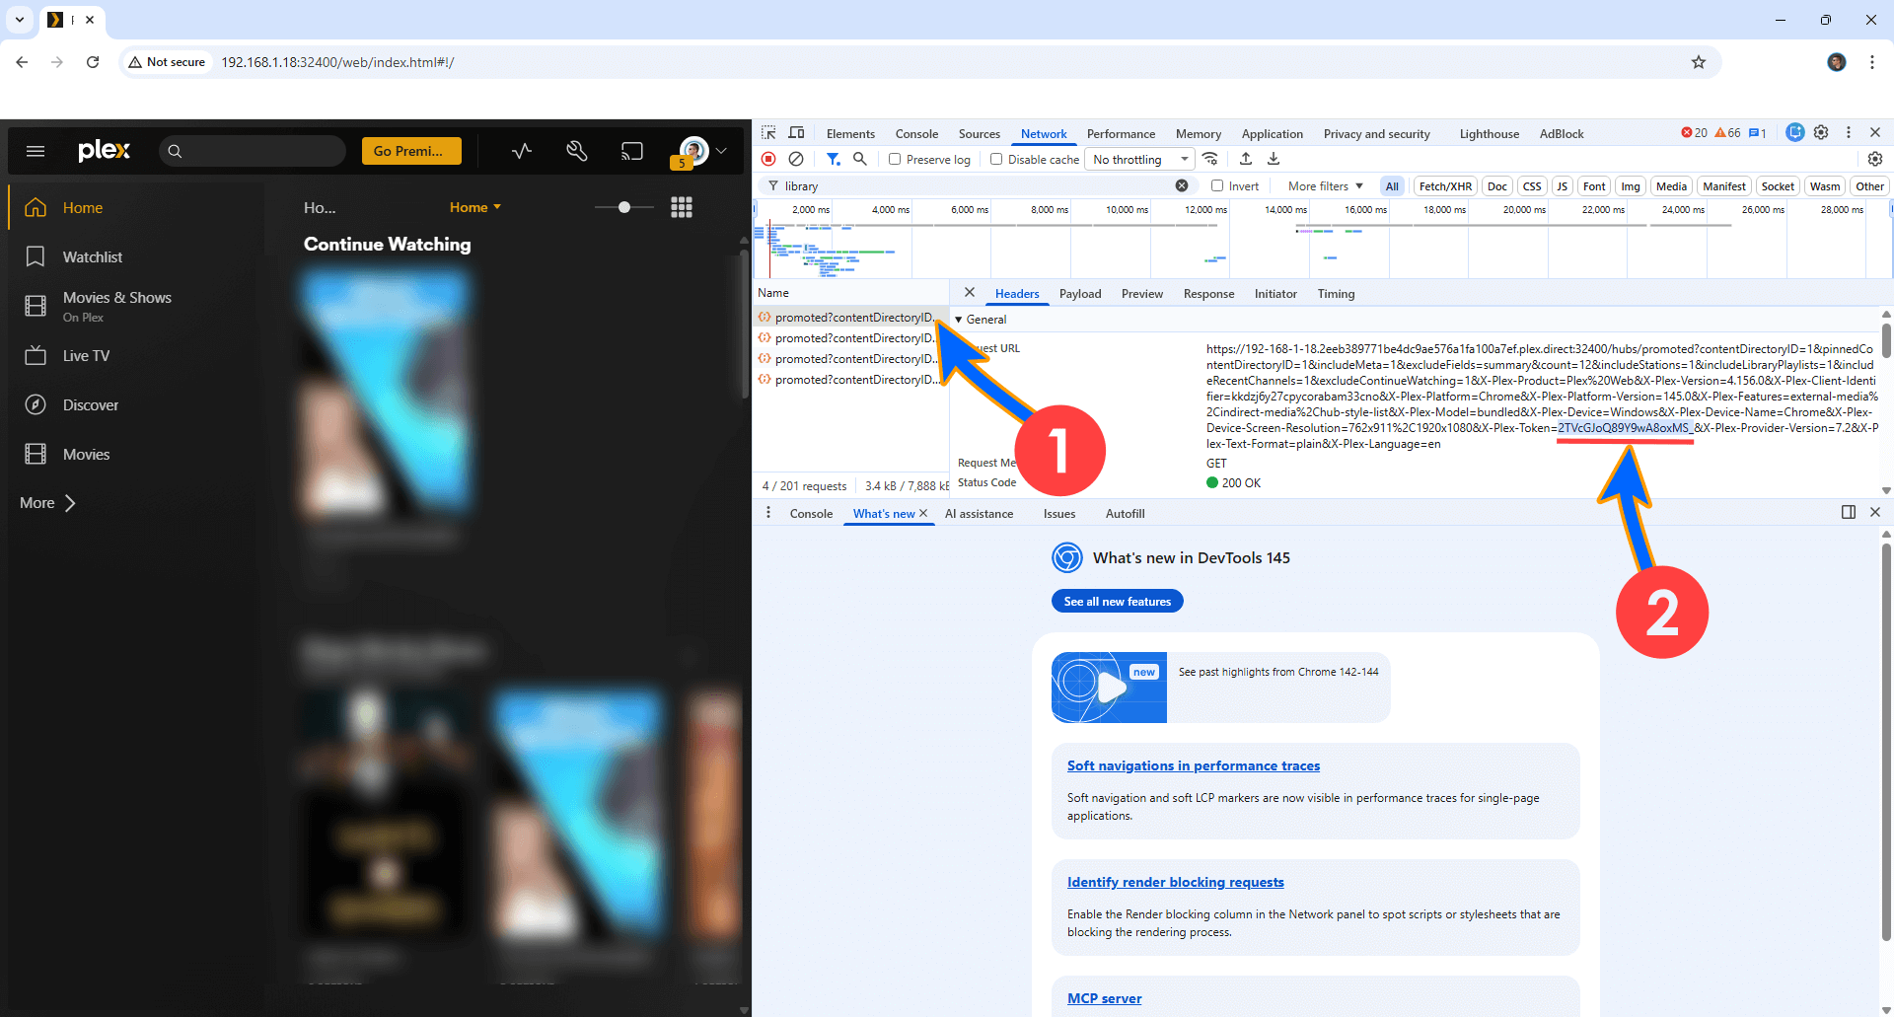The height and width of the screenshot is (1017, 1894).
Task: Click the See all new features button
Action: (x=1117, y=601)
